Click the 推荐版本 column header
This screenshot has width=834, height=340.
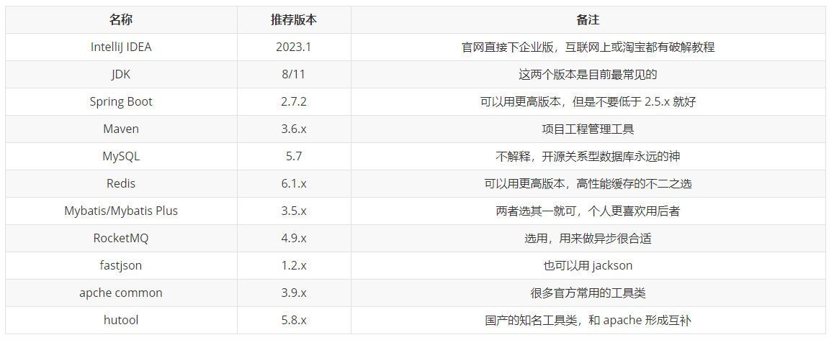point(294,19)
